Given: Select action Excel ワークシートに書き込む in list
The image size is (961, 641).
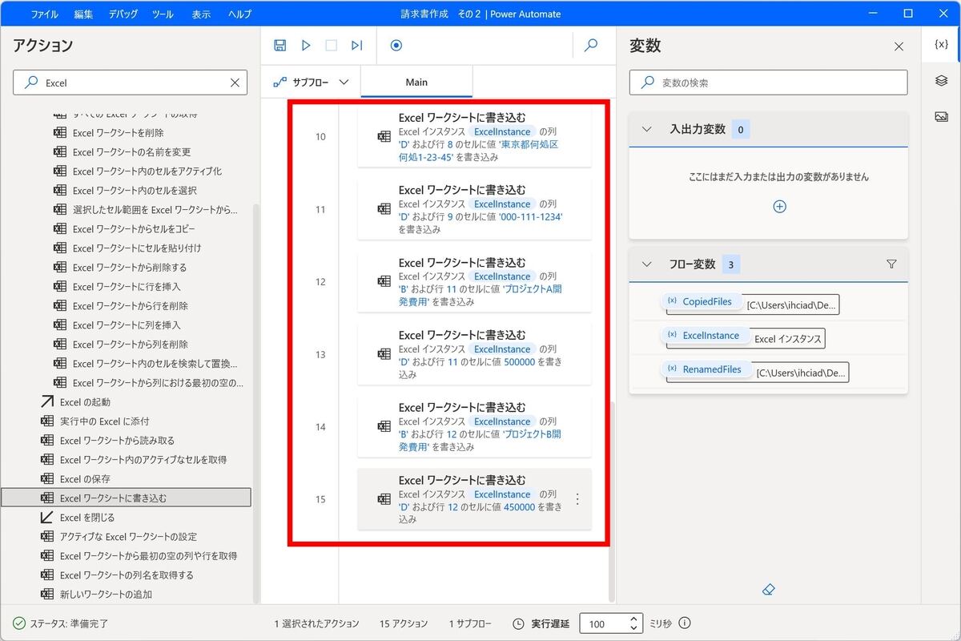Looking at the screenshot, I should [x=126, y=498].
